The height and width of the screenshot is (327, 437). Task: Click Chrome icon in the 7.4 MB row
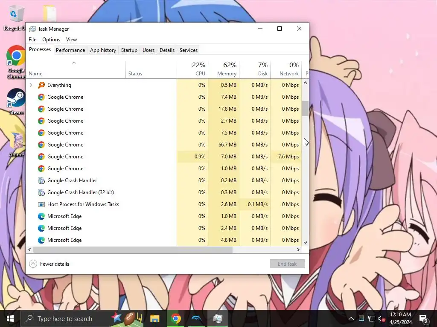(41, 97)
